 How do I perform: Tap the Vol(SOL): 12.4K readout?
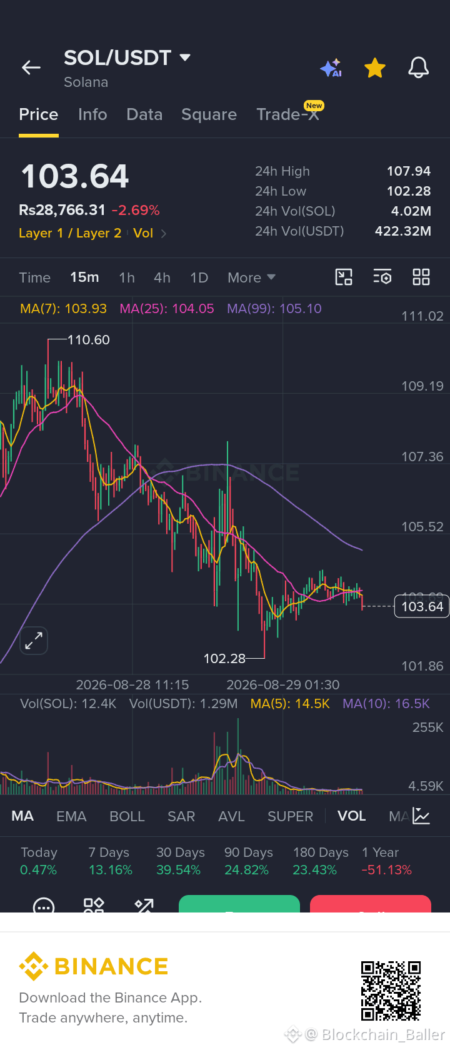point(68,704)
